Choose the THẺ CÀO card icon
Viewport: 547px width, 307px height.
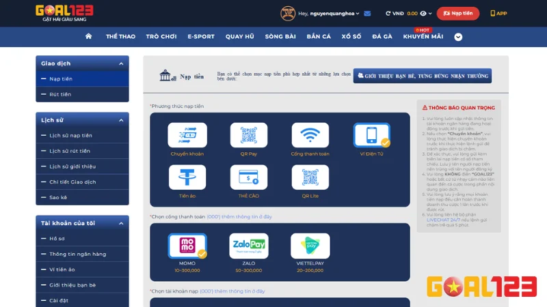click(248, 177)
